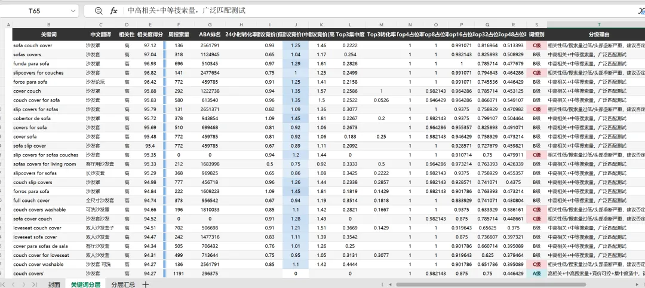Click the horizontal scrollbar left arrow
Screen dimensions: 645x288
point(391,284)
